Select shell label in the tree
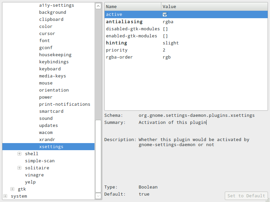270x202 pixels. tap(31, 154)
